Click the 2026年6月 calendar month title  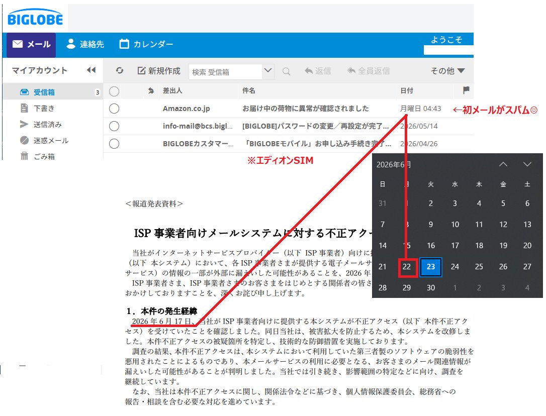coord(394,165)
